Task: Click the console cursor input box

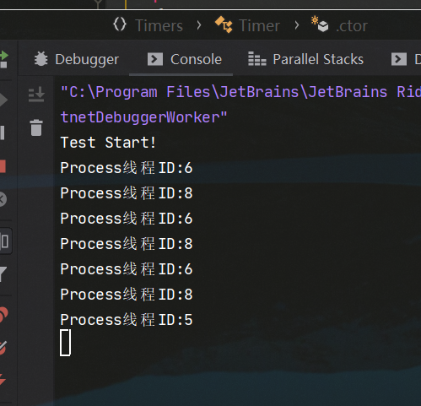Action: pos(65,343)
